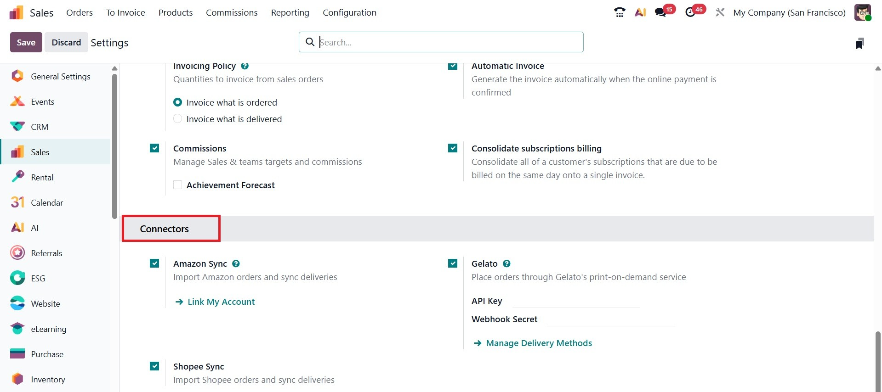Open the VoIP phone icon
Viewport: 882px width, 392px height.
click(620, 12)
